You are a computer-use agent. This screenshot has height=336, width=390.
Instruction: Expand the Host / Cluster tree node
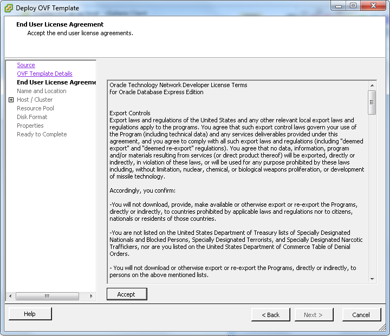click(11, 100)
